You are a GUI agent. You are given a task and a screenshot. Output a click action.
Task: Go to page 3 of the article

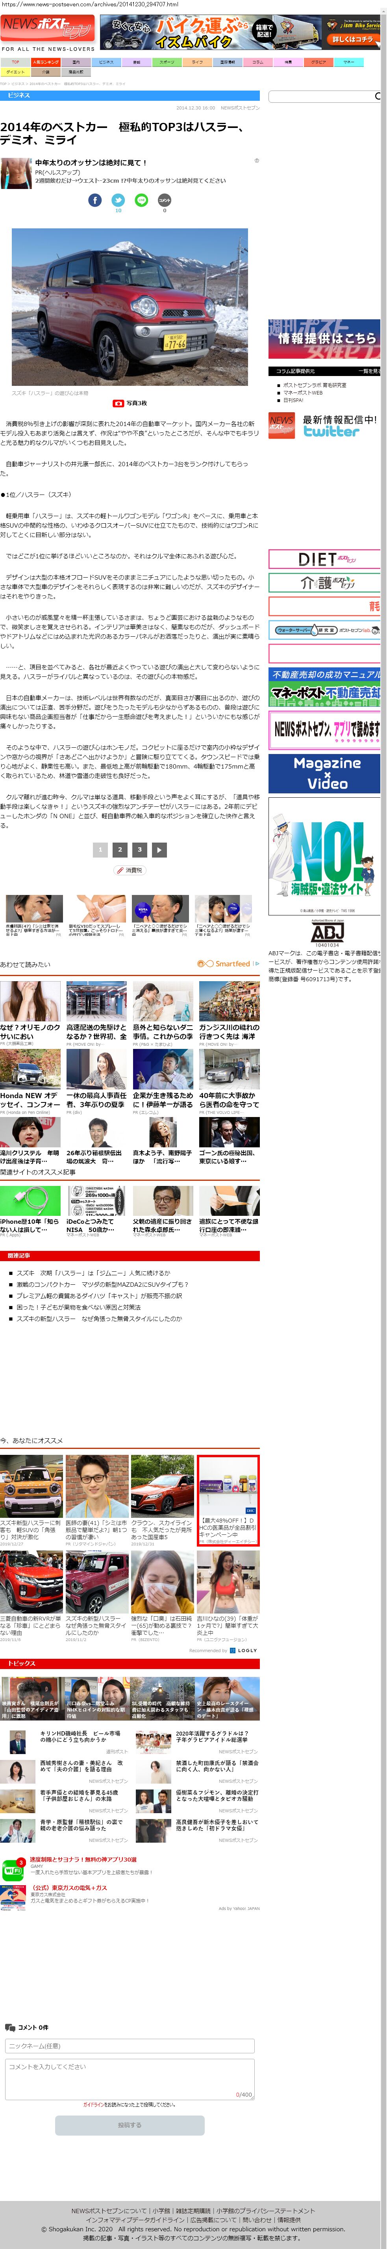coord(139,850)
